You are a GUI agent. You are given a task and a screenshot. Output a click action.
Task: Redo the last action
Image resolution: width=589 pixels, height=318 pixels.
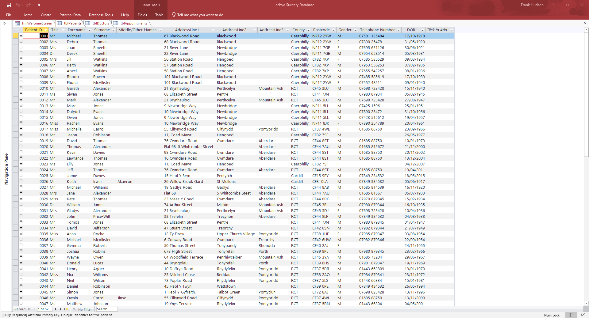[29, 5]
